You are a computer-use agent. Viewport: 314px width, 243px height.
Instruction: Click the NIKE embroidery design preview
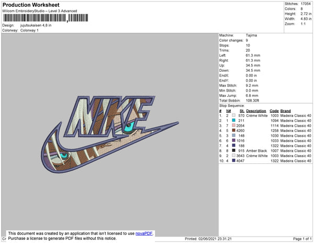[x=110, y=134]
